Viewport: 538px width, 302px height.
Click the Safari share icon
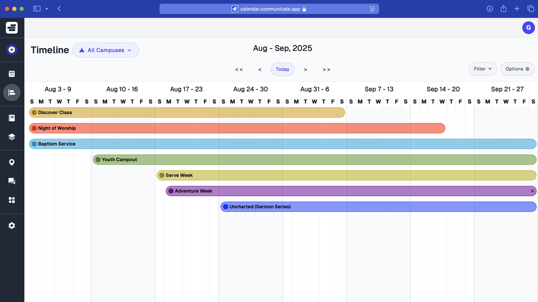coord(503,9)
